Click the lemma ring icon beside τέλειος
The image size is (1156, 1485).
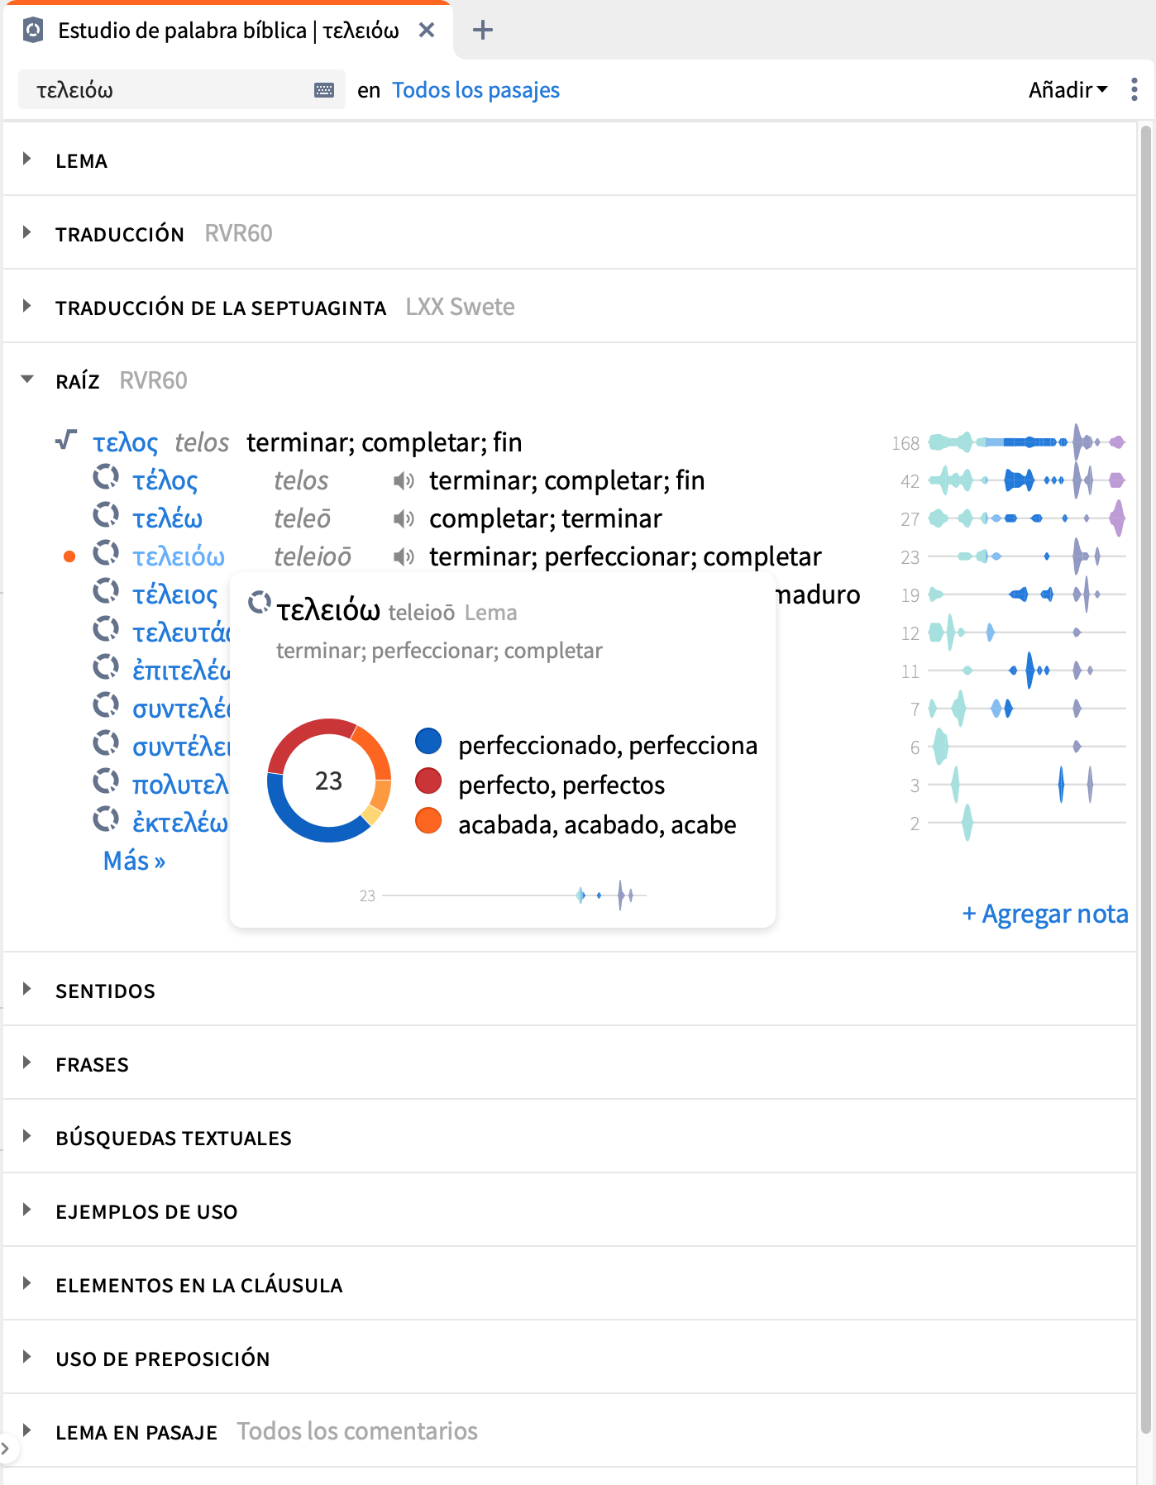pyautogui.click(x=106, y=591)
